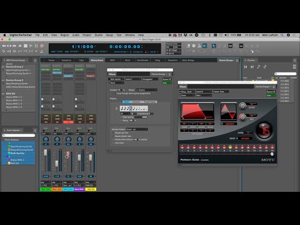Toggle Cycle through device group assignments checkbox
This screenshot has height=225, width=300.
[115, 93]
